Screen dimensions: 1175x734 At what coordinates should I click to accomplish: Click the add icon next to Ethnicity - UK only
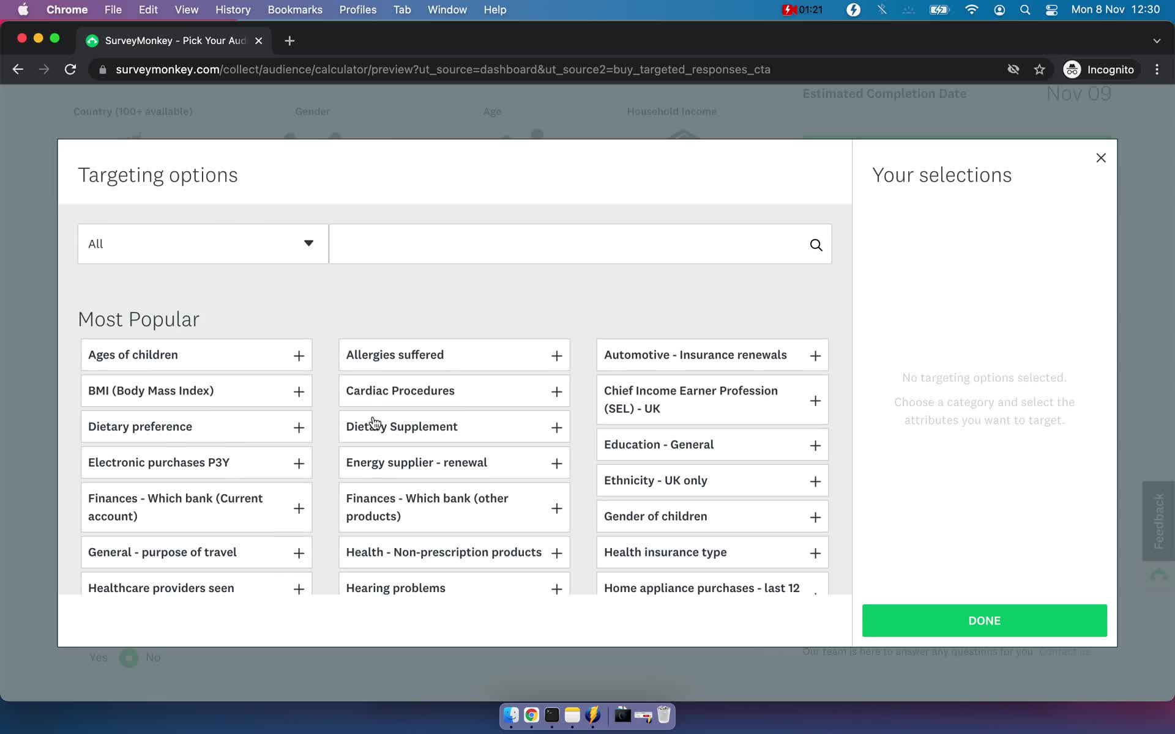(x=815, y=481)
